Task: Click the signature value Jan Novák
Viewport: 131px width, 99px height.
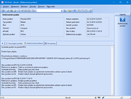Action: coord(91,34)
